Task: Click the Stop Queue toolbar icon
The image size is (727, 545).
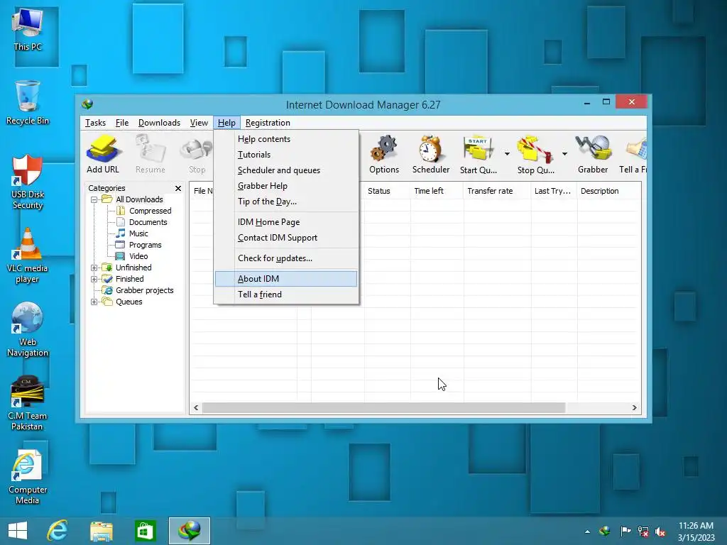Action: tap(535, 154)
